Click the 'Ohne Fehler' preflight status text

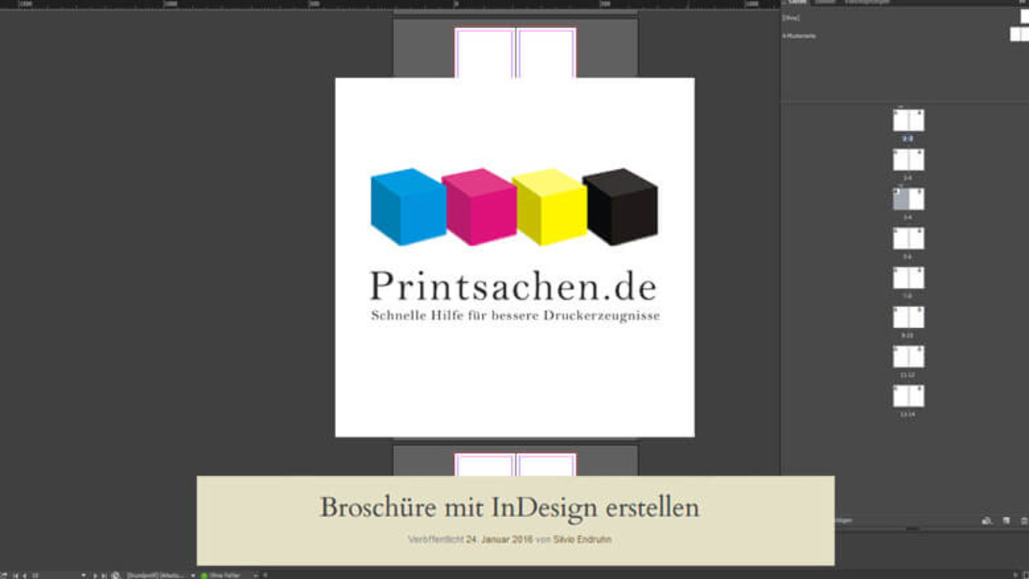pos(225,575)
